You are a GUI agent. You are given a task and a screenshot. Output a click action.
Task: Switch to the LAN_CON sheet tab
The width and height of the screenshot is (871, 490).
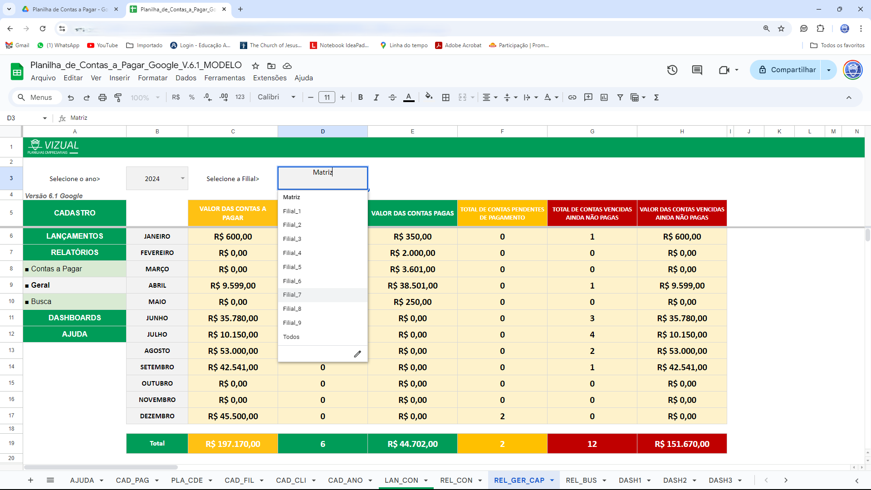point(401,480)
